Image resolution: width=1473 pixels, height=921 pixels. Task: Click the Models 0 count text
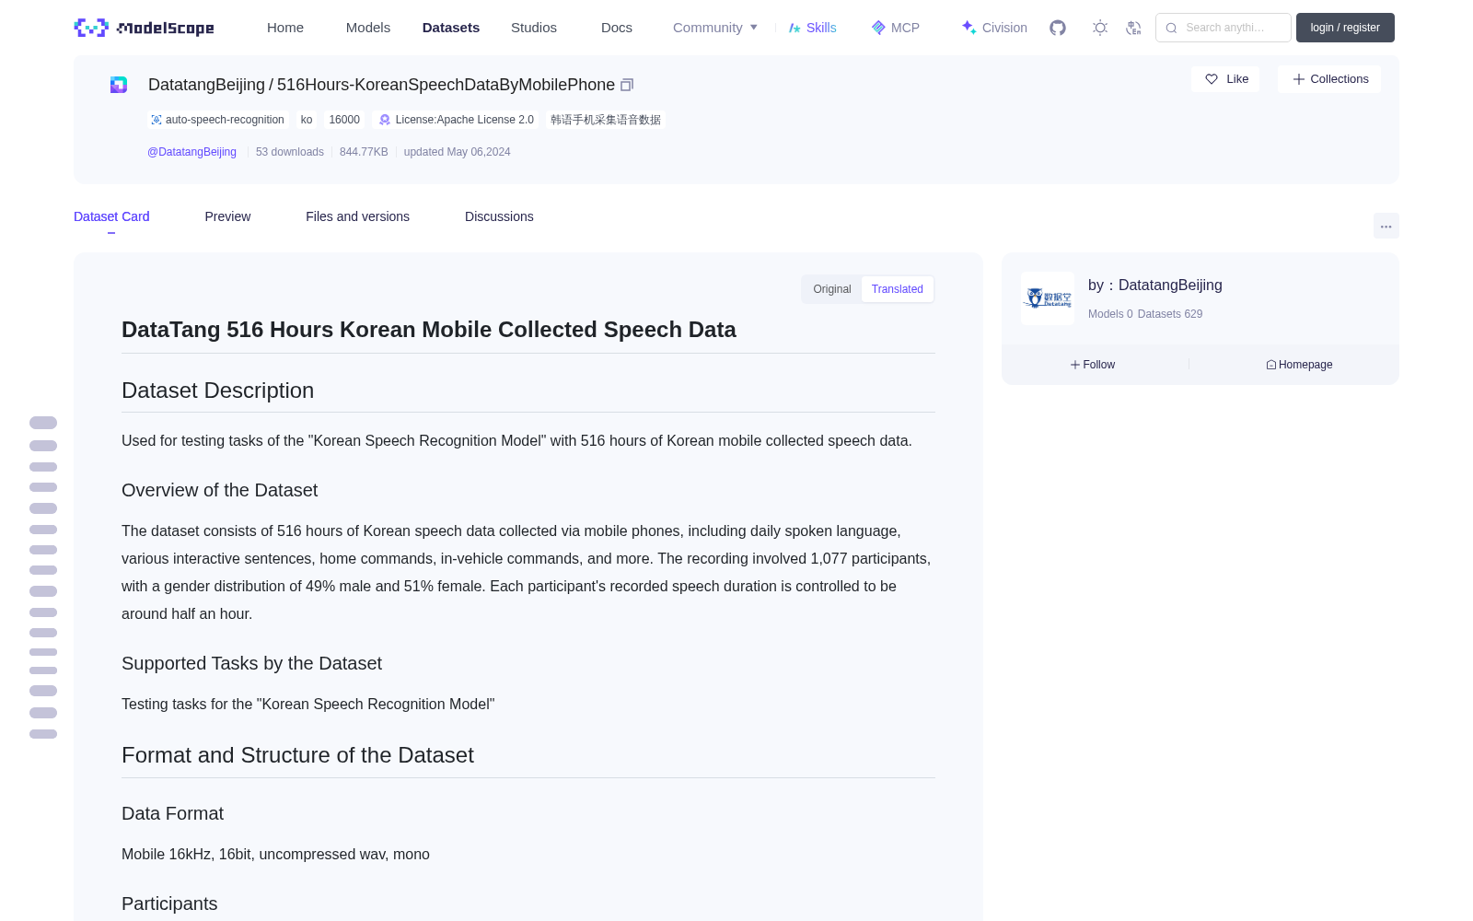1110,314
